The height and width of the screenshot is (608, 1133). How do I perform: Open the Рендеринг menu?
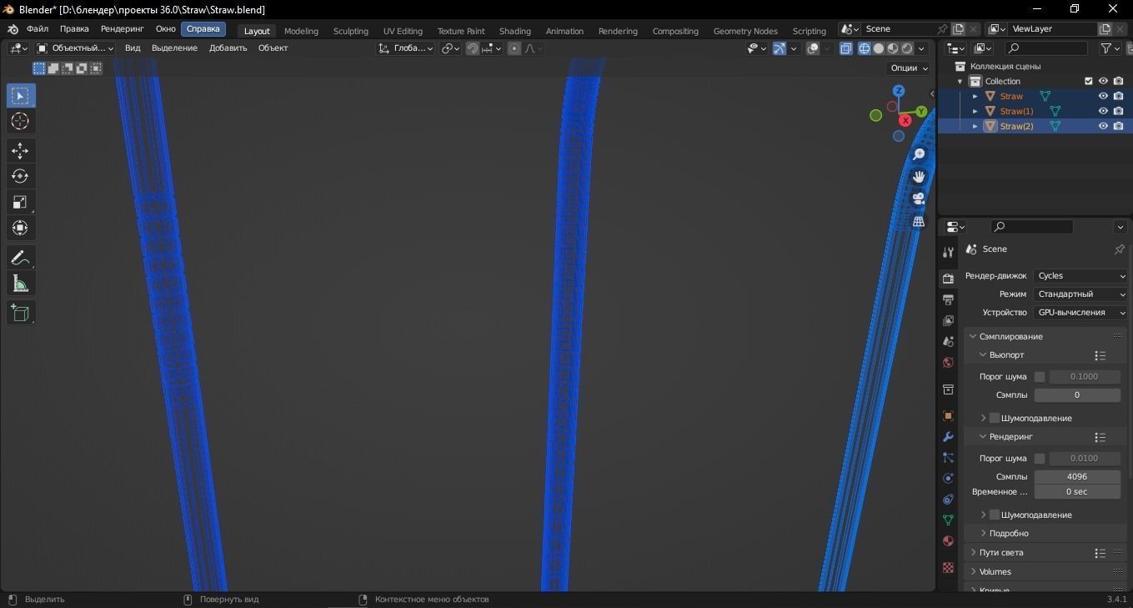point(123,28)
